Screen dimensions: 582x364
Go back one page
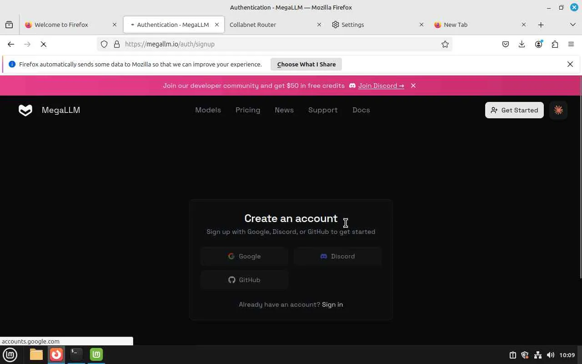click(x=11, y=44)
